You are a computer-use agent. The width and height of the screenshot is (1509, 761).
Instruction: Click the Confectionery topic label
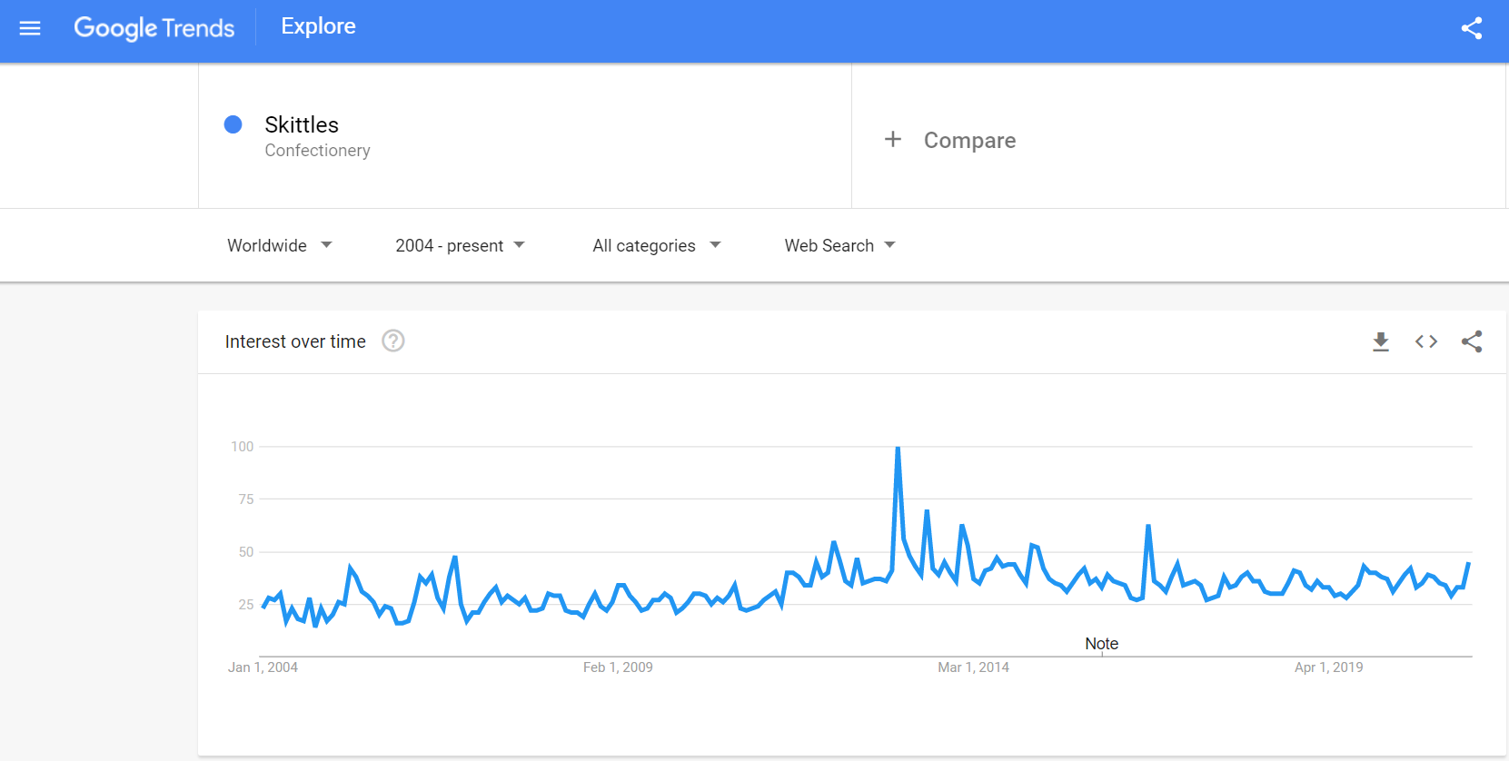[317, 151]
